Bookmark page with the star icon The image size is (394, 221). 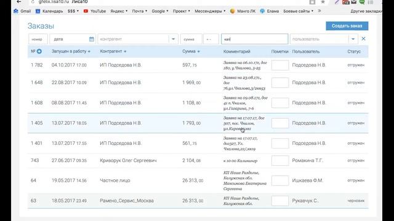[x=323, y=2]
